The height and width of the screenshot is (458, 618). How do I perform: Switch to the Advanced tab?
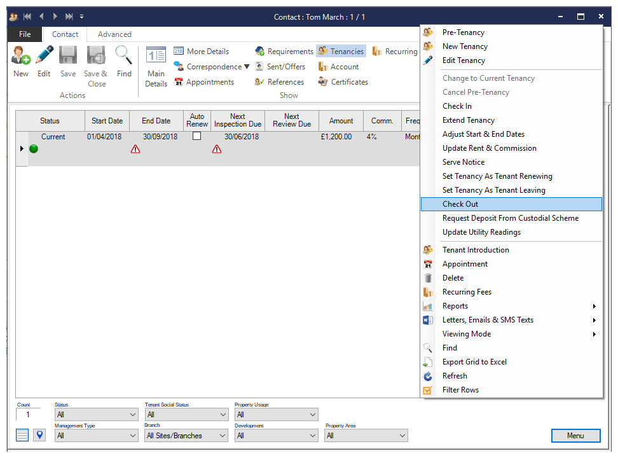[x=114, y=34]
